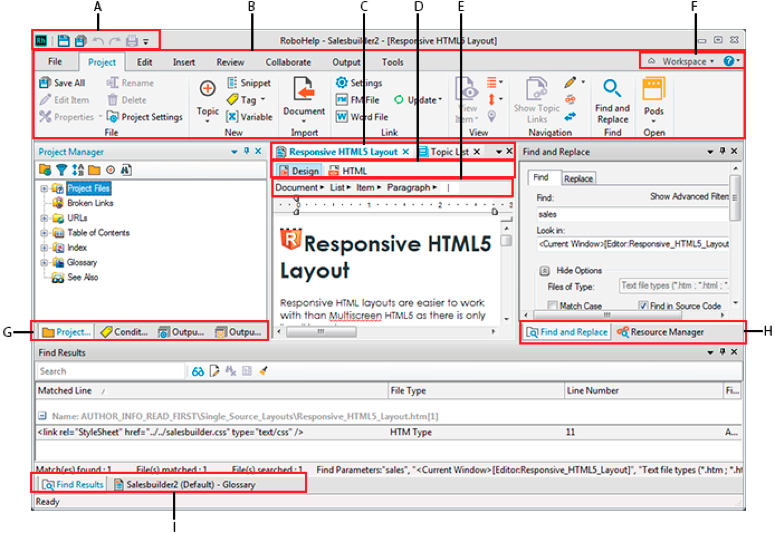The image size is (775, 533).
Task: Click the Help question mark icon
Action: click(729, 61)
